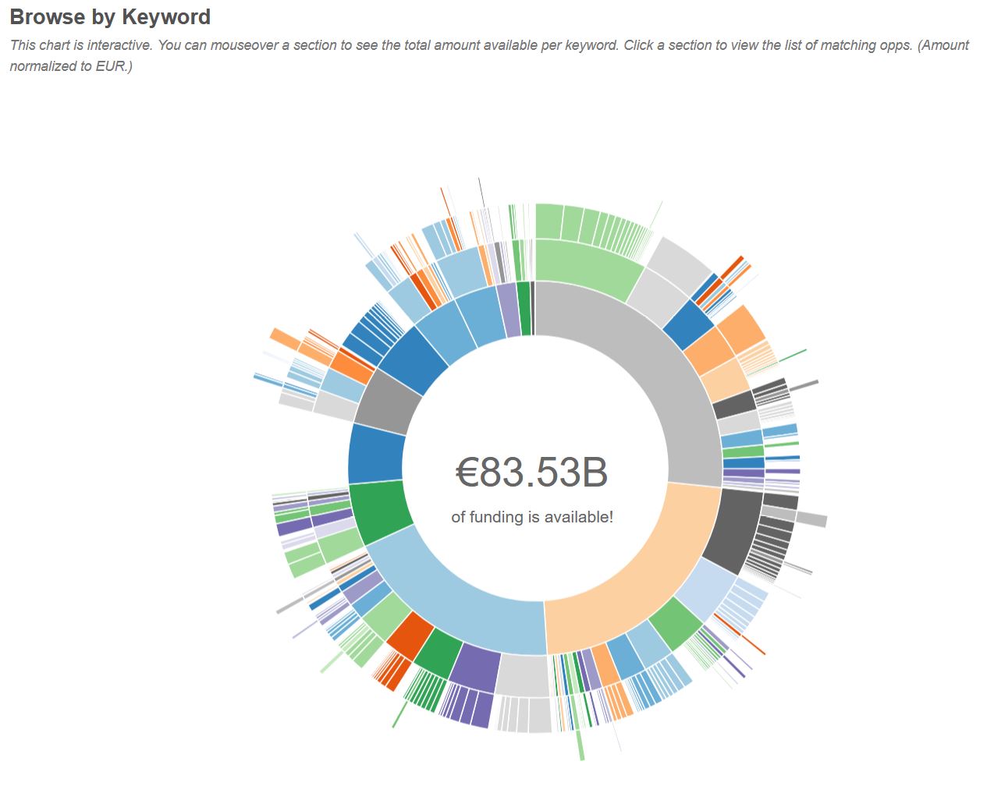
Task: Select the green middle-ring segment at lower right
Action: point(675,622)
